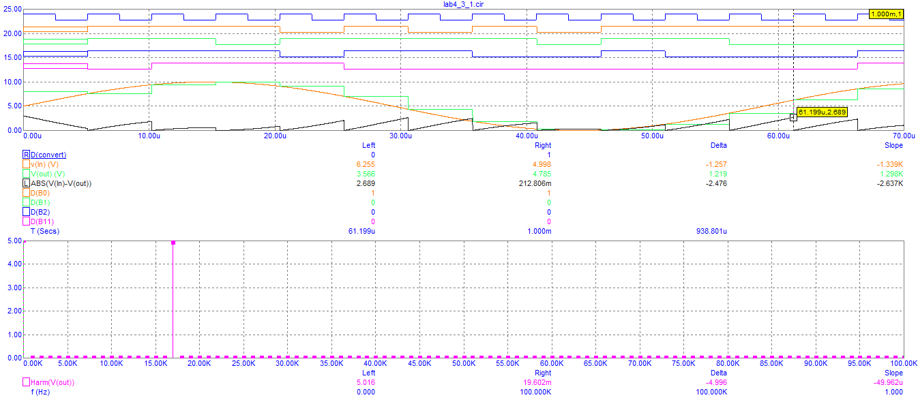Click the Harm delta value -4.996
Image resolution: width=918 pixels, height=402 pixels.
717,382
